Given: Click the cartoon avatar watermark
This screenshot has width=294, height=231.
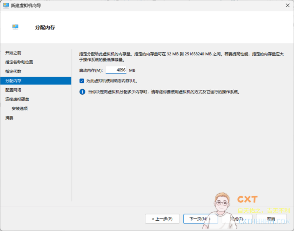Looking at the screenshot, I should point(220,205).
